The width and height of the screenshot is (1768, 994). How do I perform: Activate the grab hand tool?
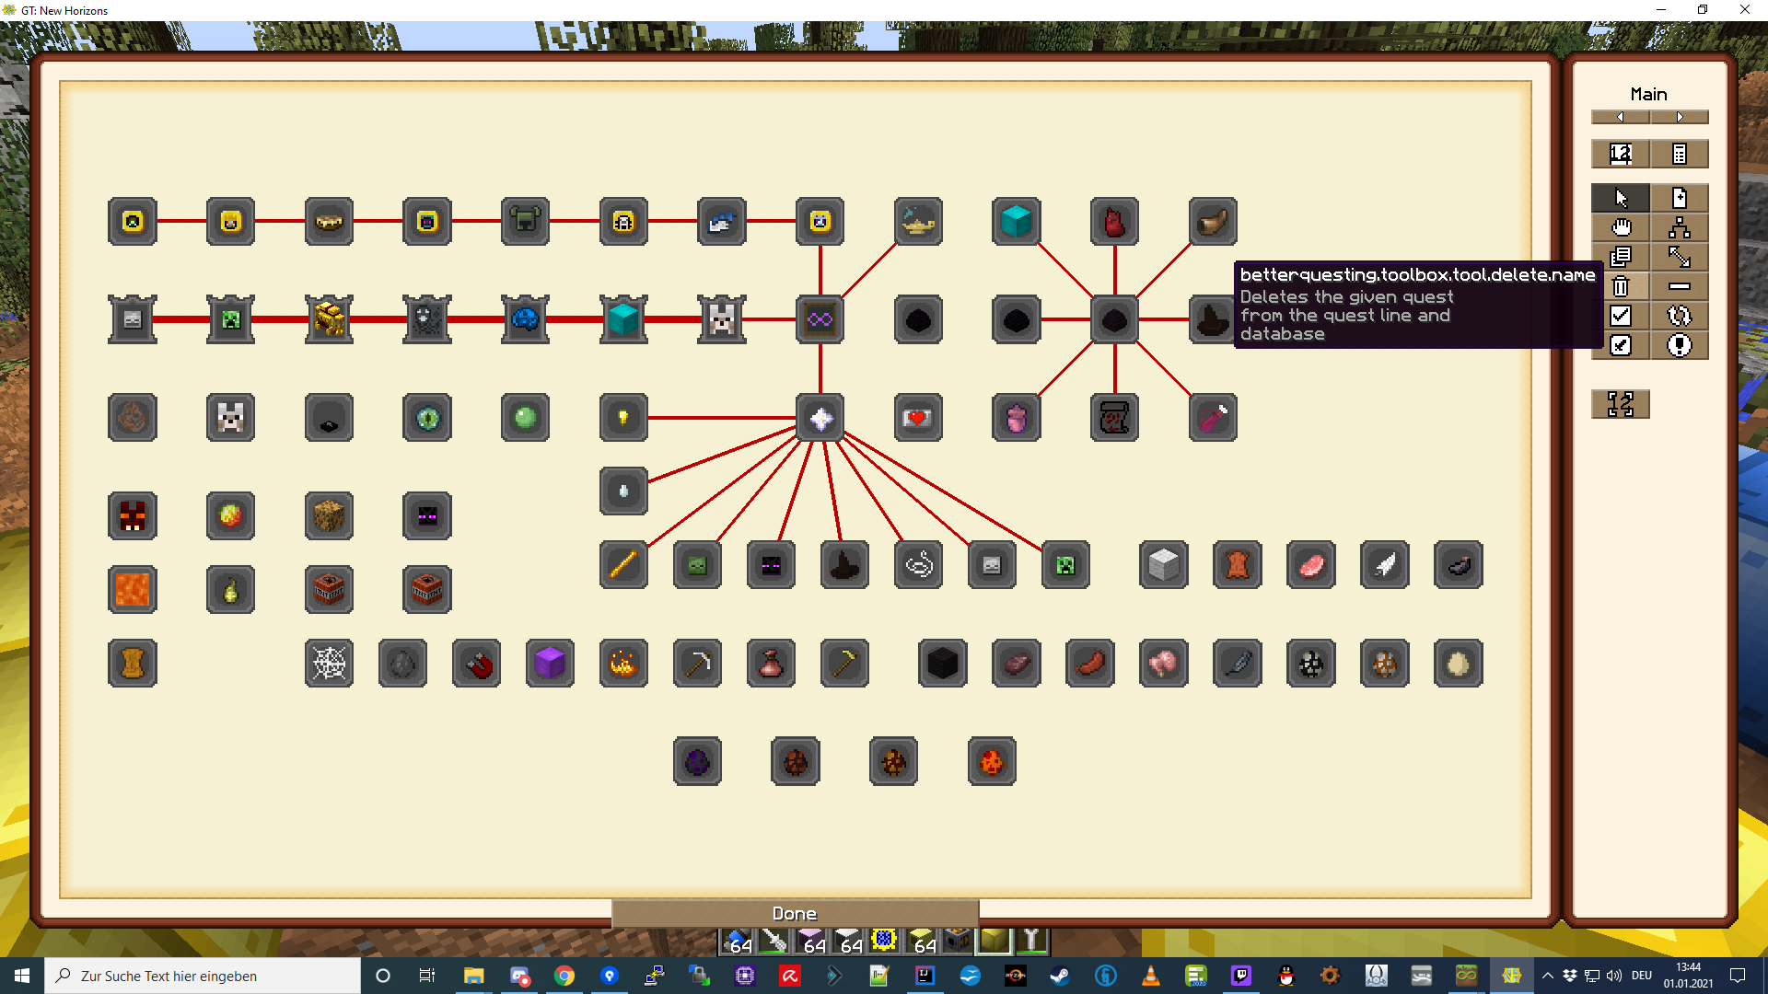point(1621,227)
